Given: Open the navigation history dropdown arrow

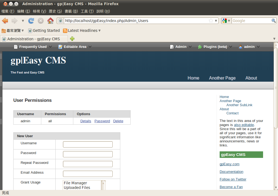Looking at the screenshot, I should [23, 21].
